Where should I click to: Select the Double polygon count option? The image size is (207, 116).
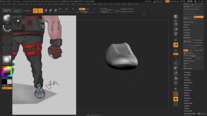click(x=196, y=50)
